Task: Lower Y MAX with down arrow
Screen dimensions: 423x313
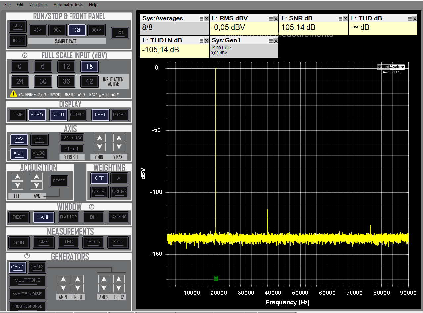Action: coord(119,147)
